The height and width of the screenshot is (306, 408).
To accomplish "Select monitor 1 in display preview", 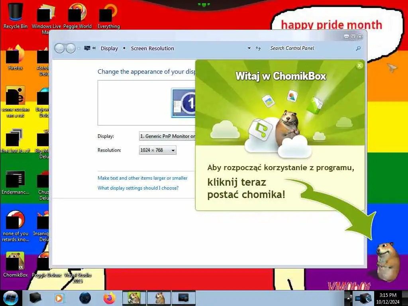I will click(x=183, y=103).
